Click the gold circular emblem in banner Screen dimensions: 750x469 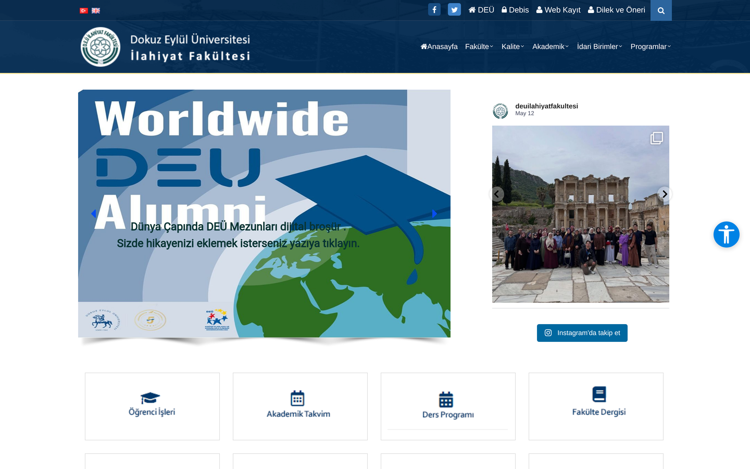click(x=151, y=320)
